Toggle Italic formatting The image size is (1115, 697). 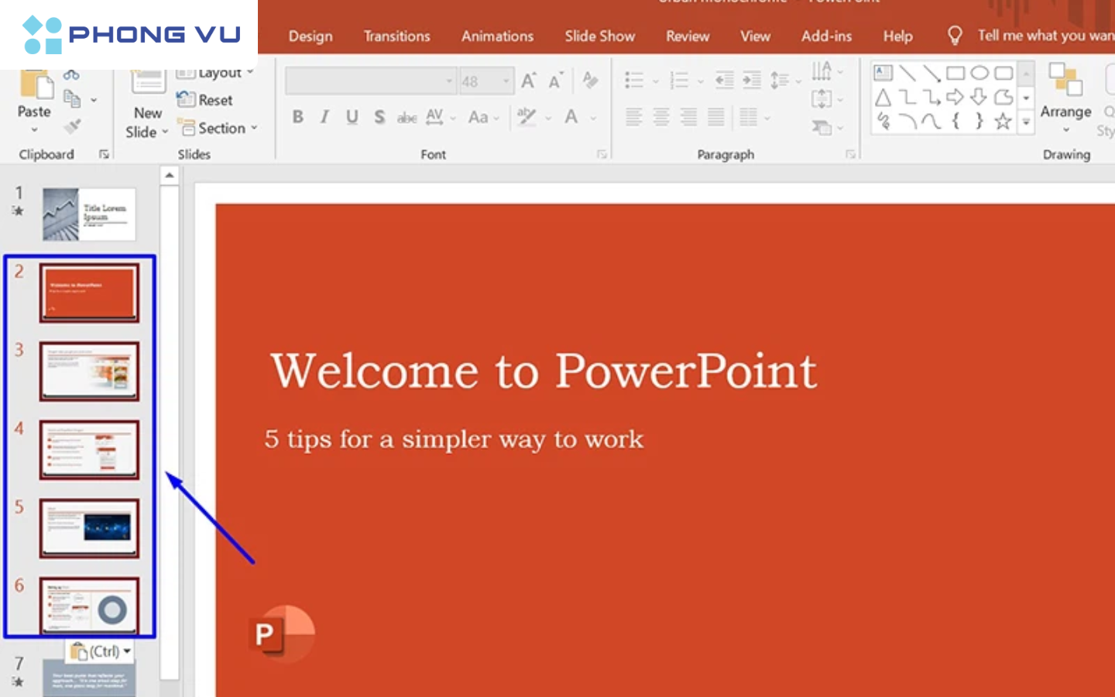[324, 117]
